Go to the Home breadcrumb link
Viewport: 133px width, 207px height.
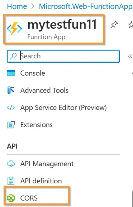(17, 6)
